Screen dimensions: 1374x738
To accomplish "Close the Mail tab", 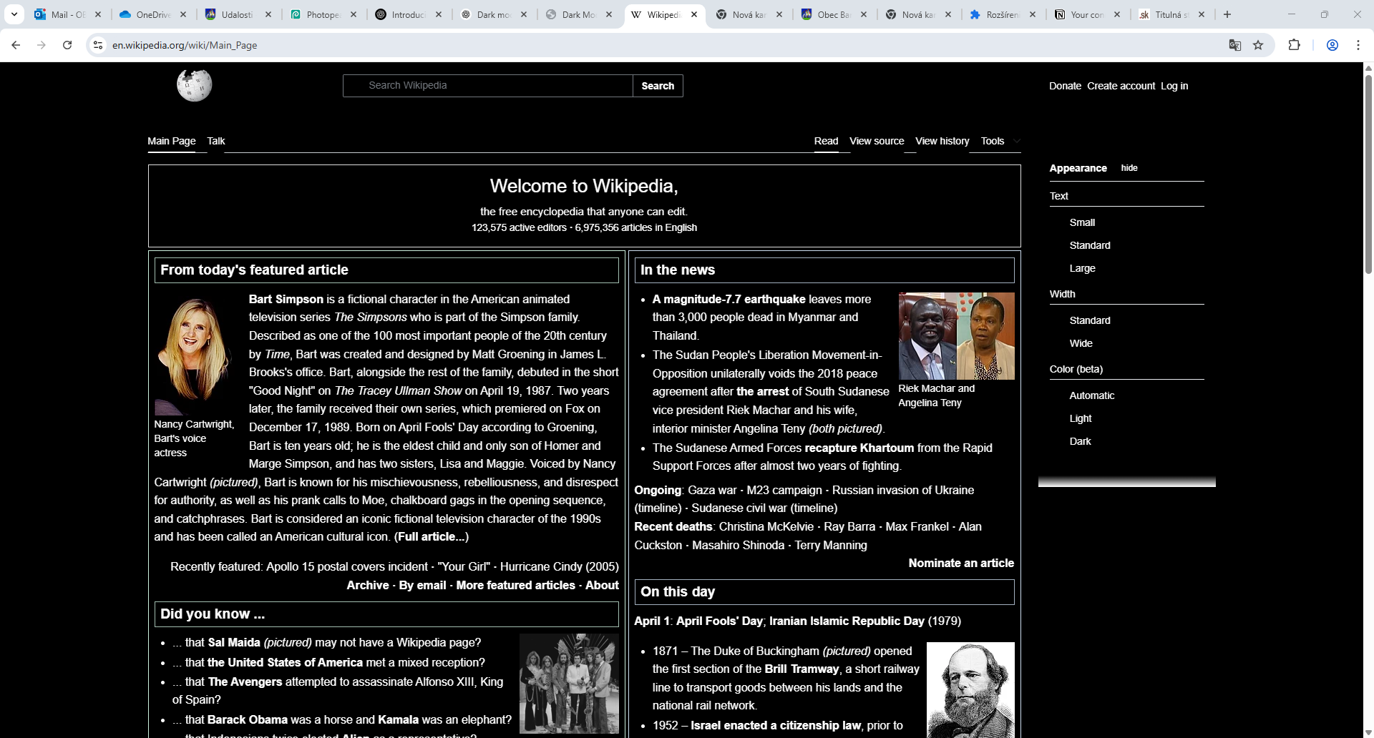I will click(98, 14).
